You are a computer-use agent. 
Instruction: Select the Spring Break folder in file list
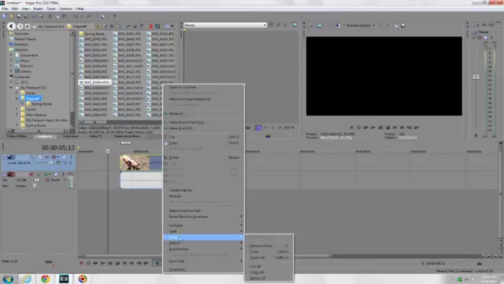(x=92, y=34)
